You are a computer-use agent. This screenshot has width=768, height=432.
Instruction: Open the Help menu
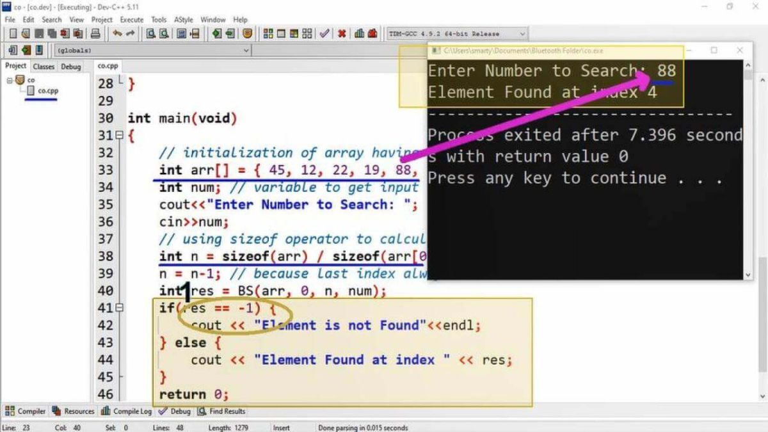pyautogui.click(x=240, y=20)
